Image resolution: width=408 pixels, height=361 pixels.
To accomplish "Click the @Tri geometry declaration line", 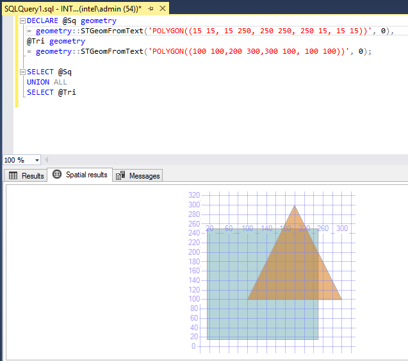I will pos(56,42).
